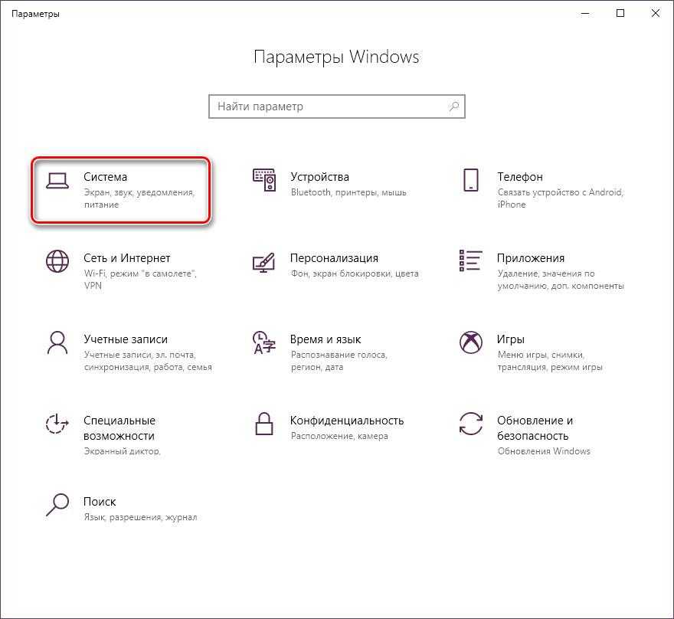Click inside the Найти параметр search field
The width and height of the screenshot is (674, 619).
tap(328, 106)
